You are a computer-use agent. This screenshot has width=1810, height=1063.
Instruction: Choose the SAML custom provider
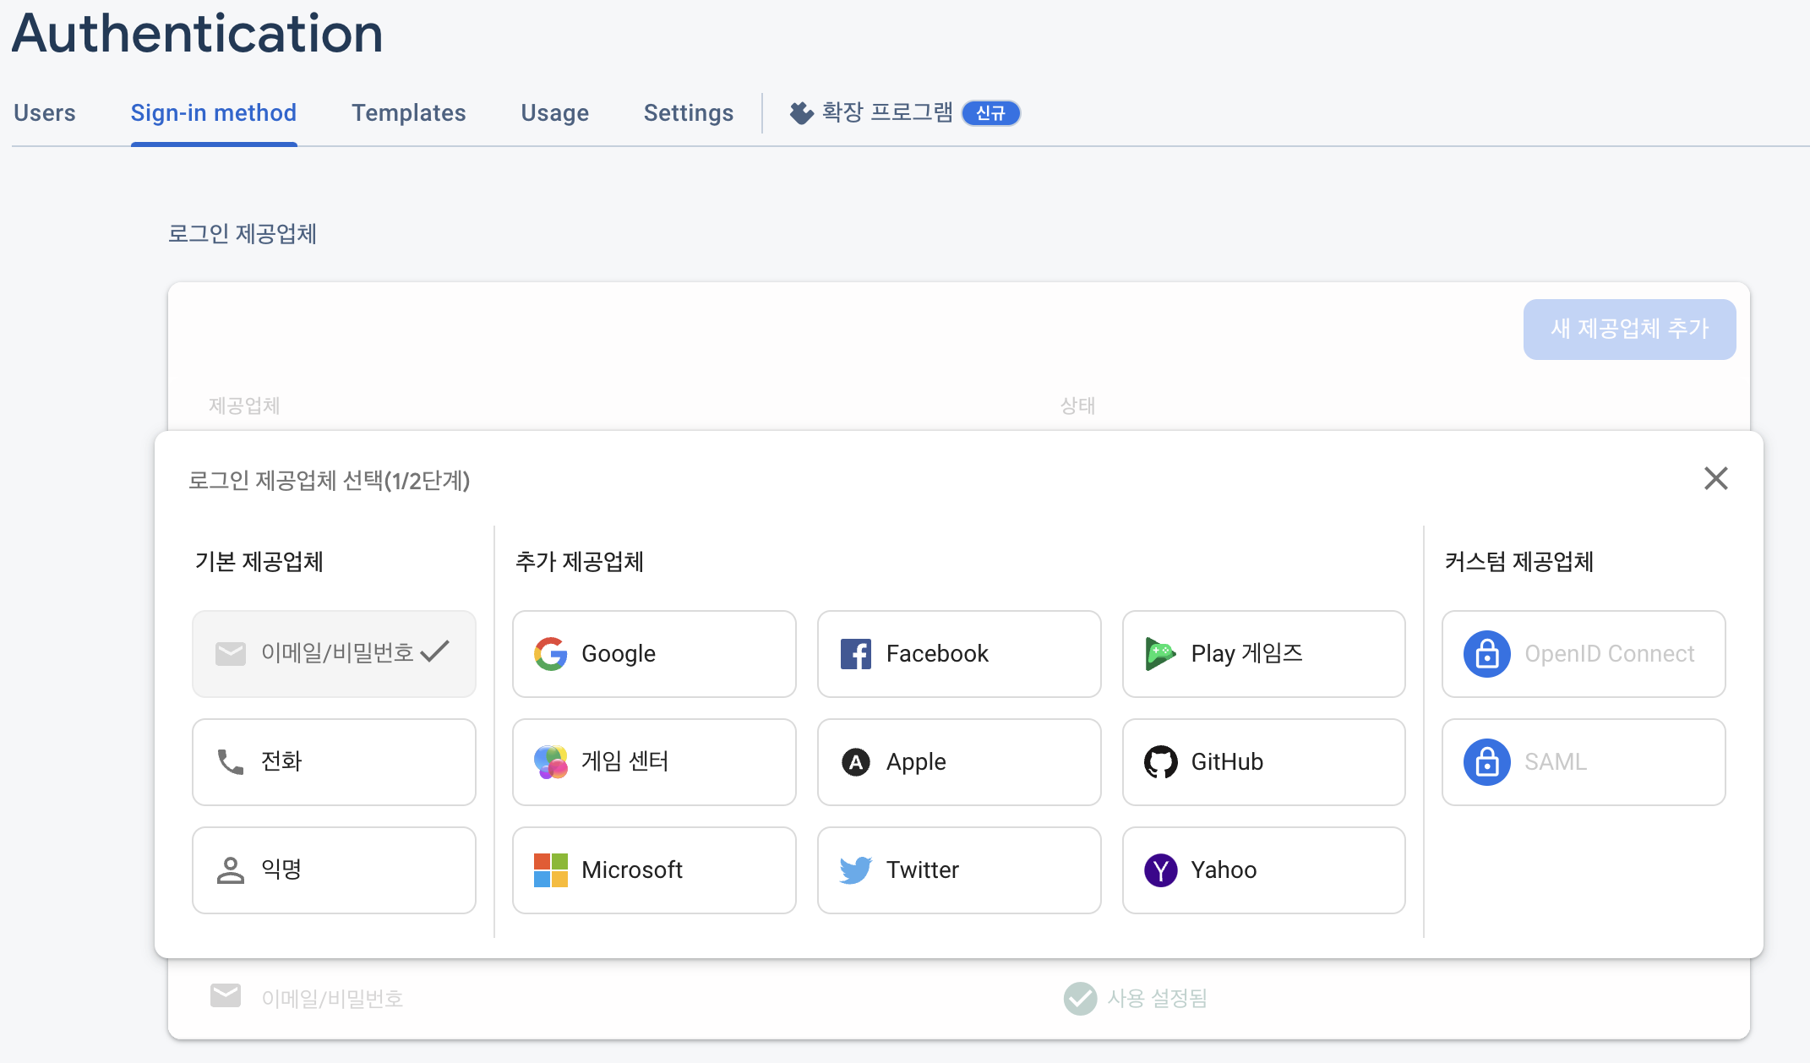1583,761
